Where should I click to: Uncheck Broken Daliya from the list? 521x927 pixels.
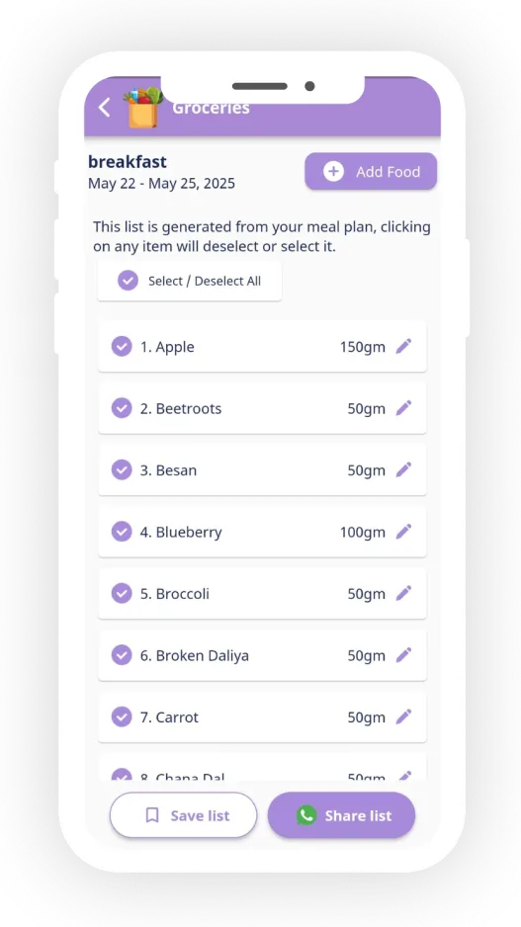click(122, 655)
